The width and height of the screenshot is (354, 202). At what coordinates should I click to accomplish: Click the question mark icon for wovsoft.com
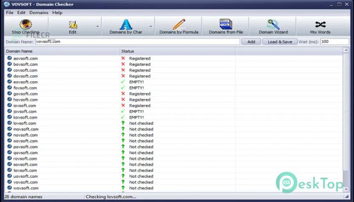(x=123, y=187)
